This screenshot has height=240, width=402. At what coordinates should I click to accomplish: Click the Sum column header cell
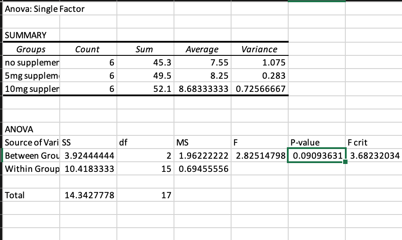145,49
